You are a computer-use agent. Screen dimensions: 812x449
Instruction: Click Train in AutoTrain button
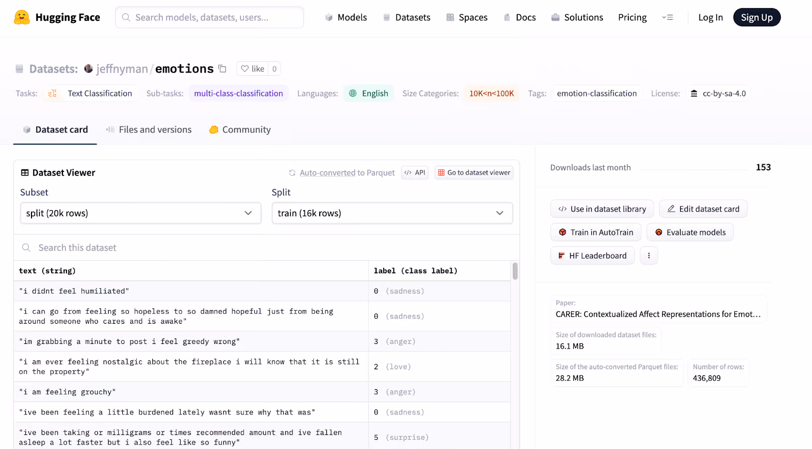coord(596,232)
